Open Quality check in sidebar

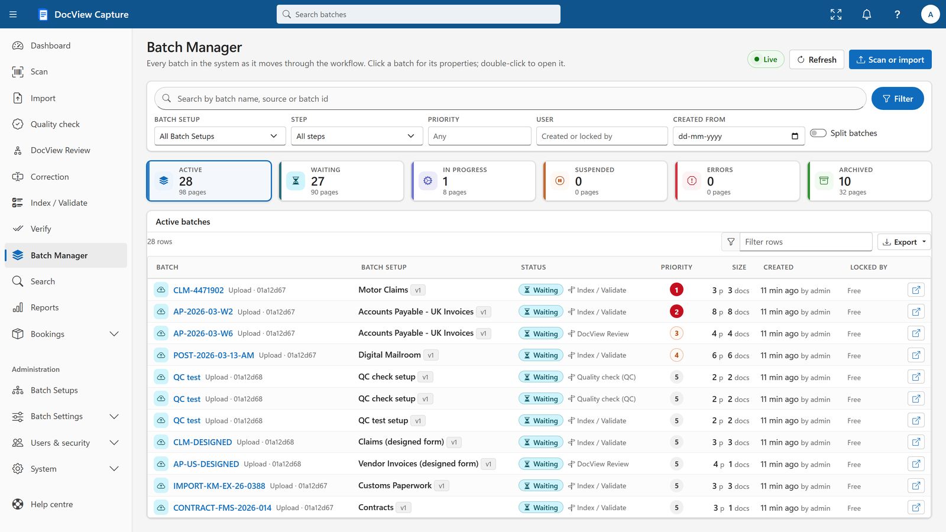(x=66, y=124)
